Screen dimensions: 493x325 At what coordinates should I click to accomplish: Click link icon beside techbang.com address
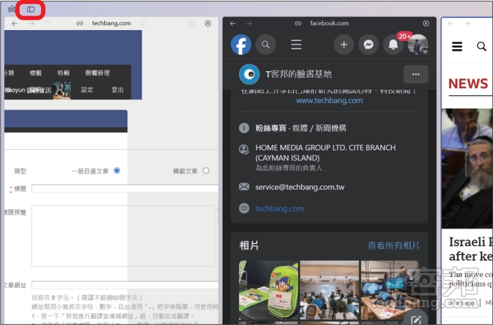[79, 23]
